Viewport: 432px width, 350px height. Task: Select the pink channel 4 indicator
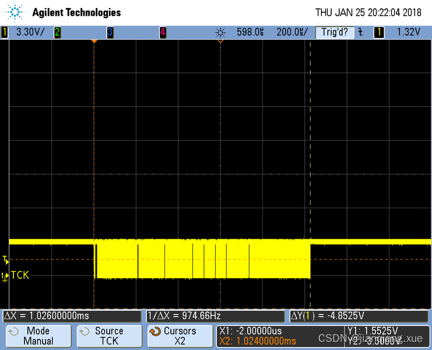[163, 32]
